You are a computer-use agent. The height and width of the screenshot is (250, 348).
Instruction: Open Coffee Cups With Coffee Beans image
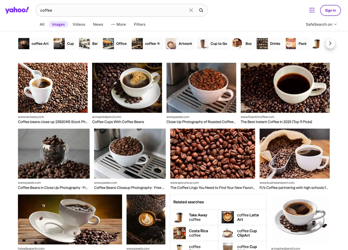127,88
